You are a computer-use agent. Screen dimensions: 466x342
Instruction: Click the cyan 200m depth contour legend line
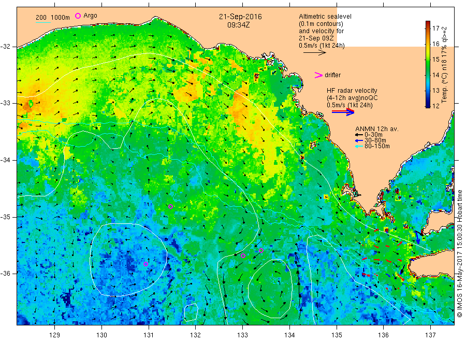coord(43,22)
